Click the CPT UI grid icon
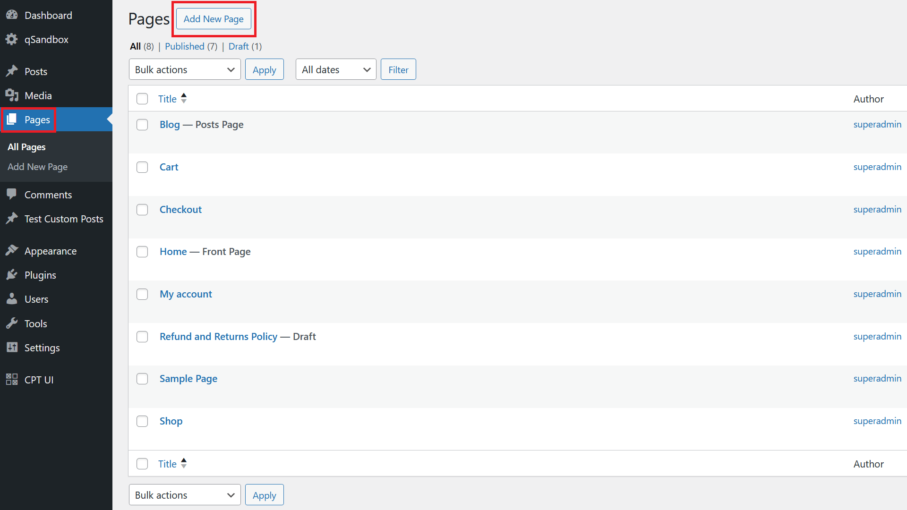 12,380
